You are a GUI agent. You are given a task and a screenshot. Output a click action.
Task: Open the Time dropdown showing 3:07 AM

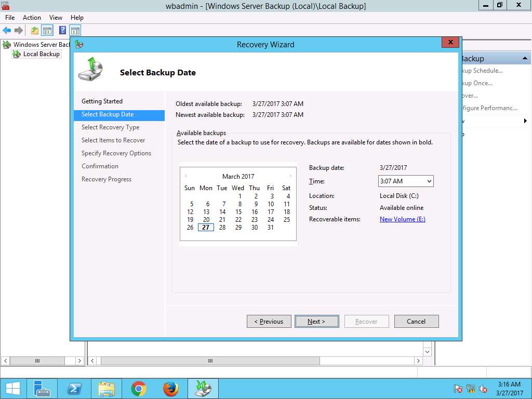coord(406,181)
